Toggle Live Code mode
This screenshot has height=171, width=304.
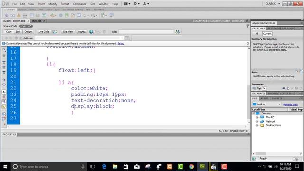click(x=44, y=32)
